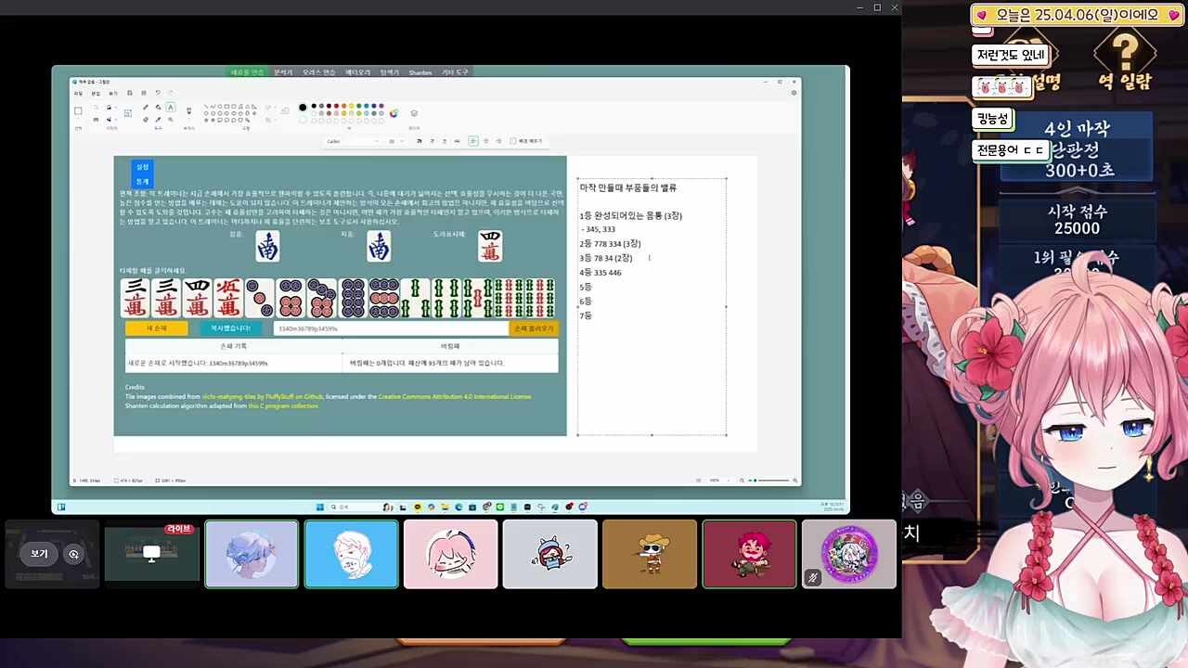Select the Text tool in Paint

[171, 108]
